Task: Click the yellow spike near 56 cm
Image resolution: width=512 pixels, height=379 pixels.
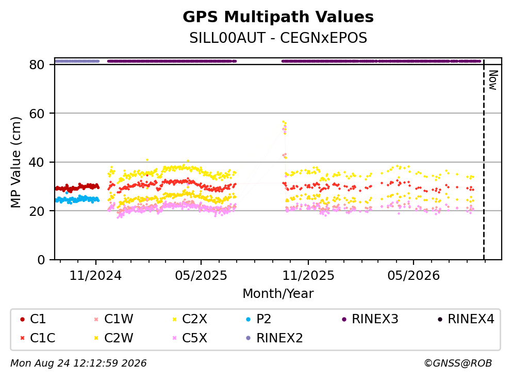Action: click(284, 123)
